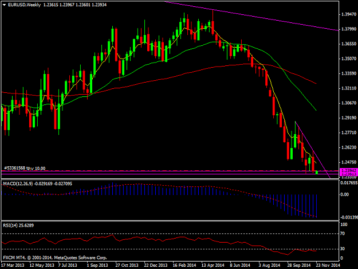Select the 16 Feb 2014 date label
This screenshot has width=358, height=269.
point(184,265)
